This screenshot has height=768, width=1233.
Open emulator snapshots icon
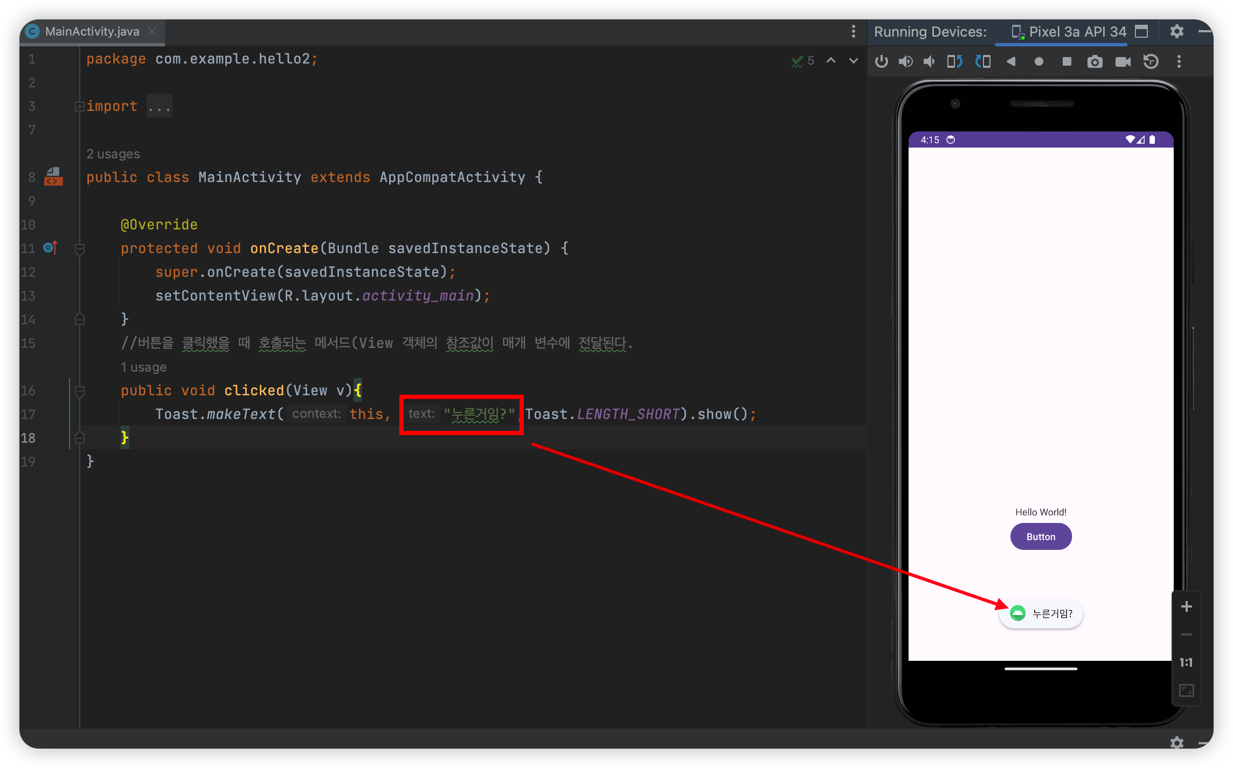pyautogui.click(x=1151, y=61)
